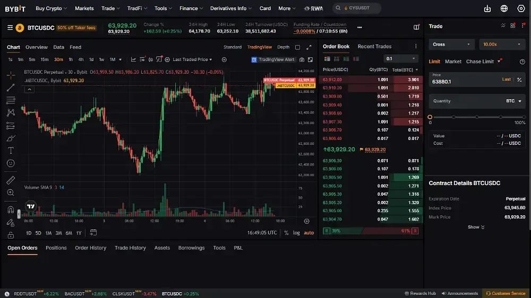The width and height of the screenshot is (531, 298).
Task: Switch to the Recent Trades tab
Action: (x=374, y=46)
